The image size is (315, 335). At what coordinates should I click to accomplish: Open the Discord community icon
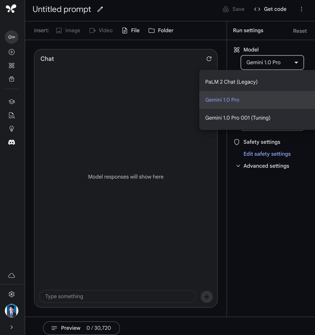pyautogui.click(x=12, y=142)
